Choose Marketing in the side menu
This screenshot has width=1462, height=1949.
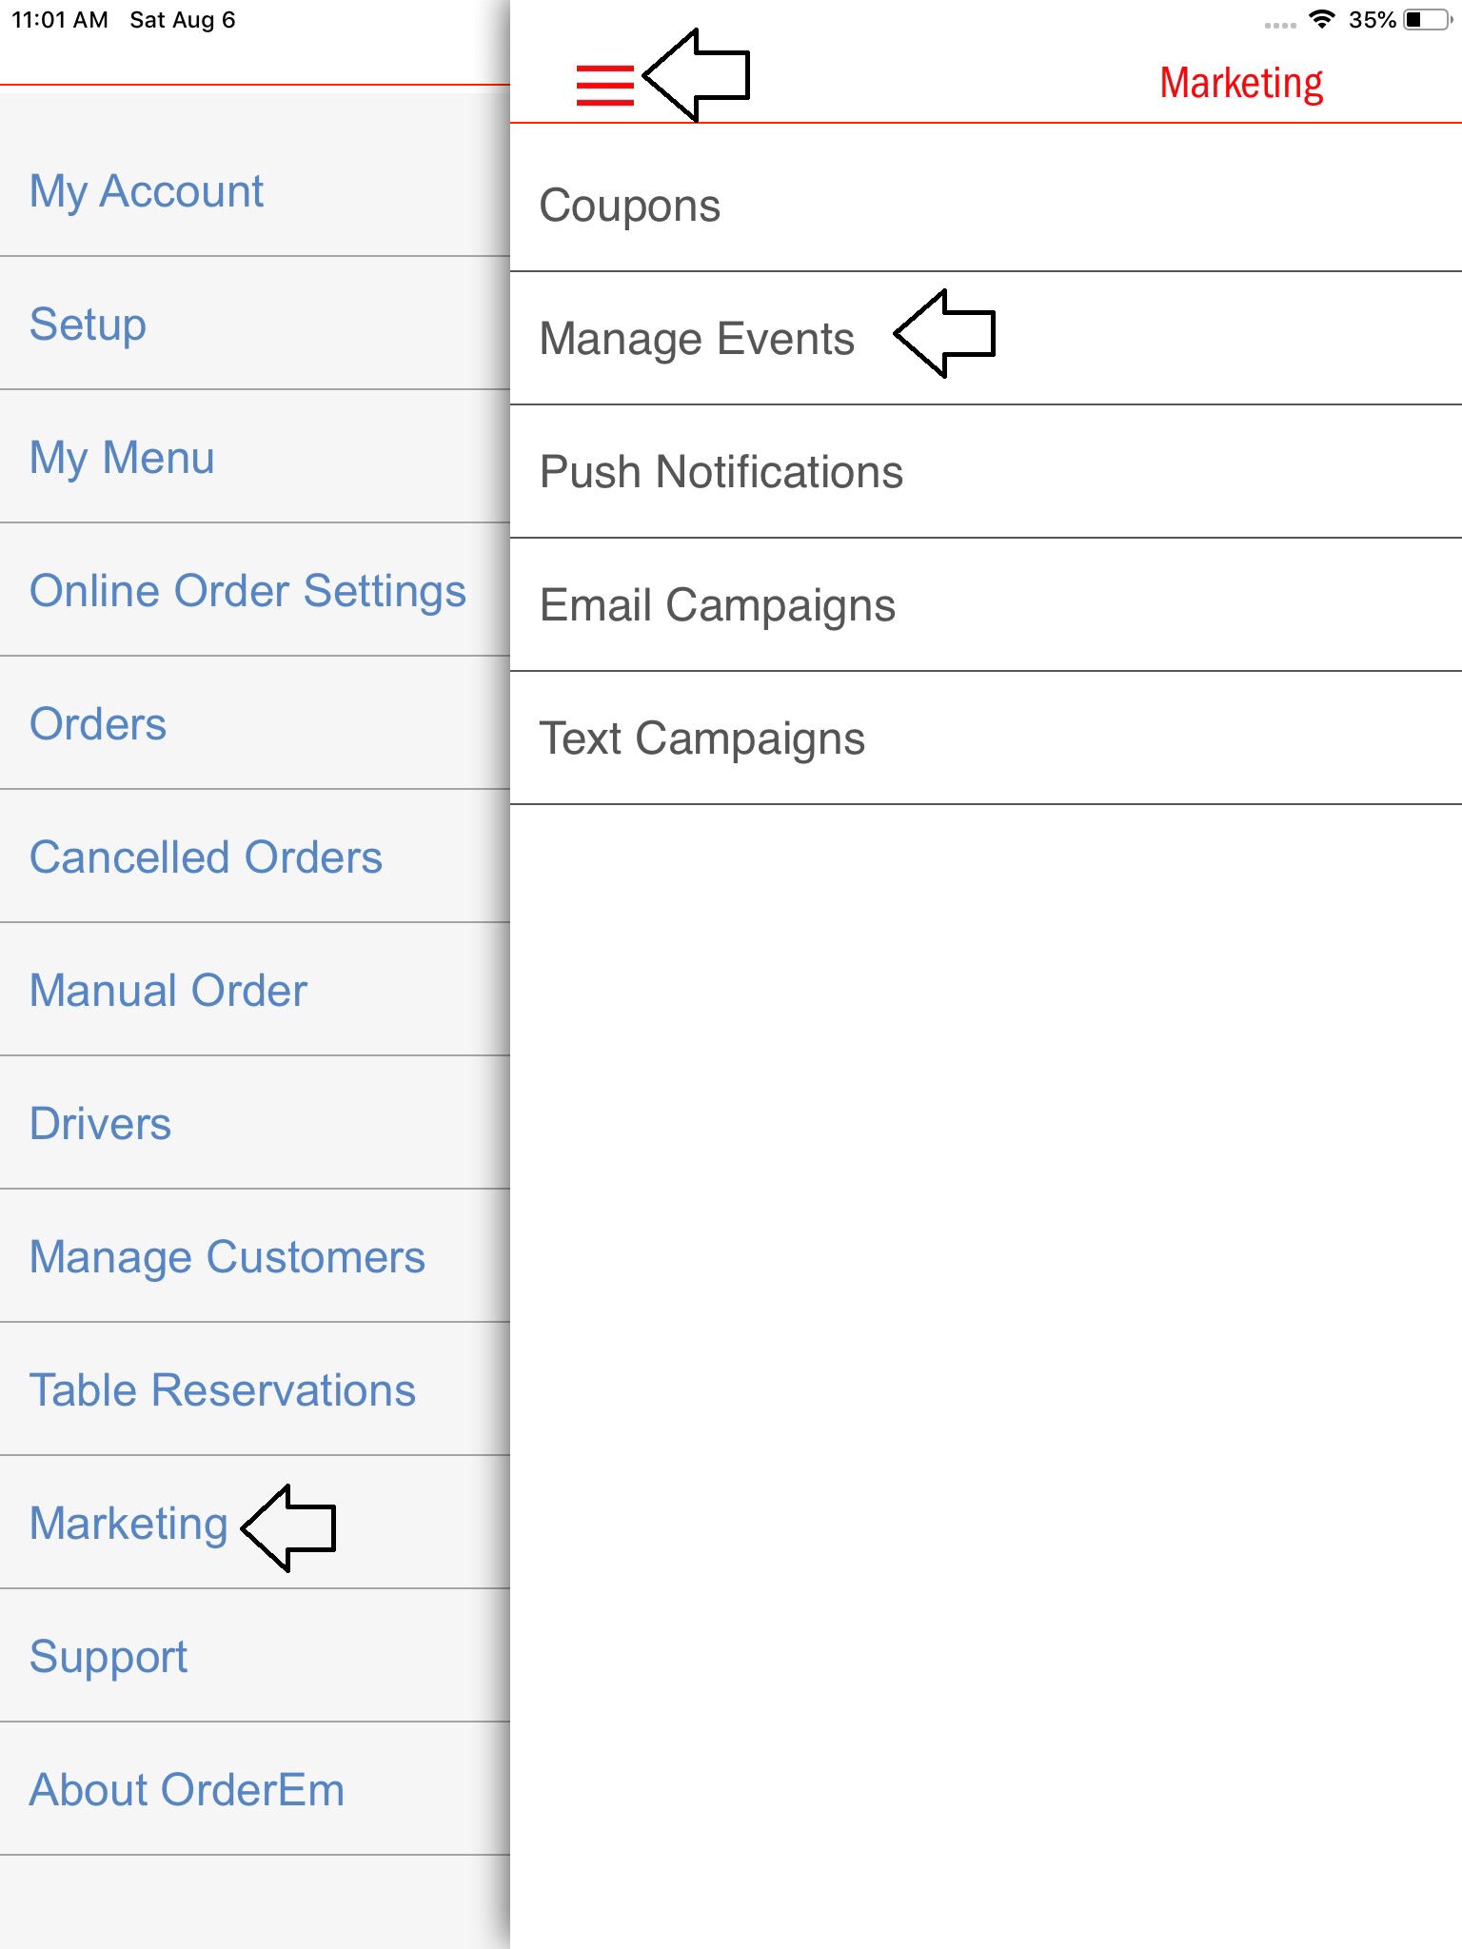128,1523
